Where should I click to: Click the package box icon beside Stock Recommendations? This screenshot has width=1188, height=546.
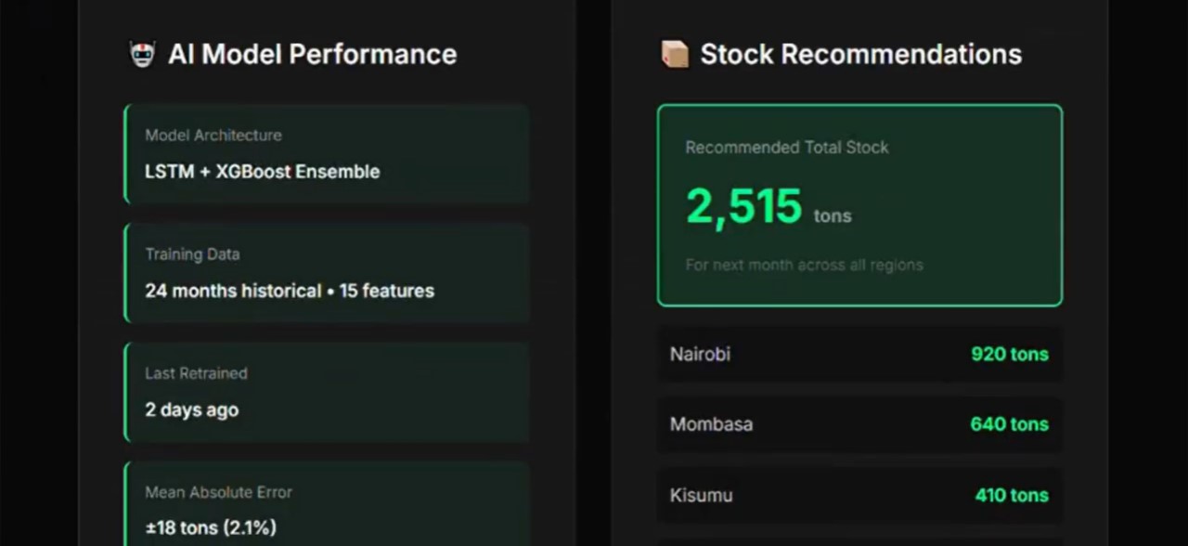pyautogui.click(x=675, y=55)
